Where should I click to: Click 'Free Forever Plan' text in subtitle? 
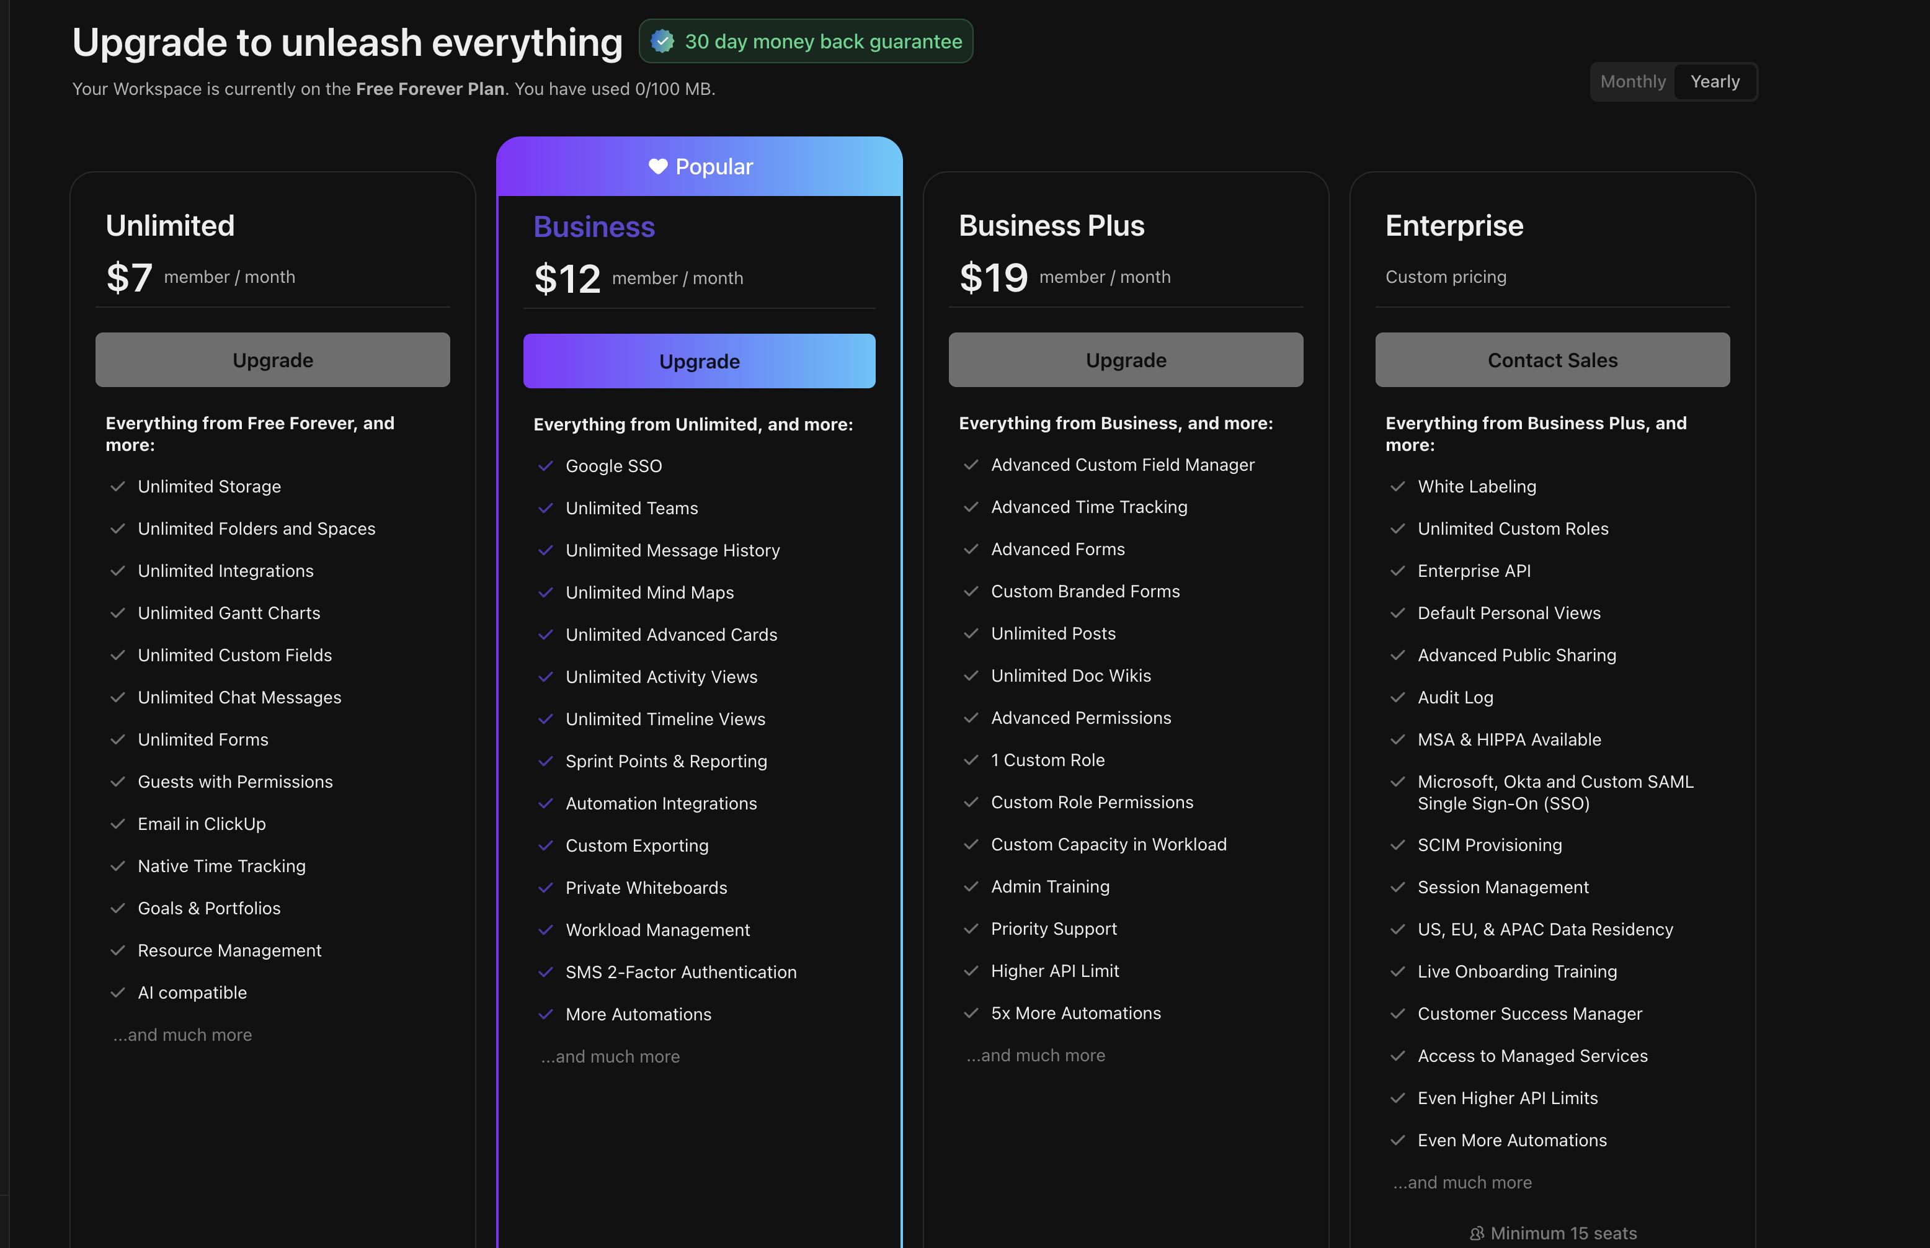click(430, 89)
